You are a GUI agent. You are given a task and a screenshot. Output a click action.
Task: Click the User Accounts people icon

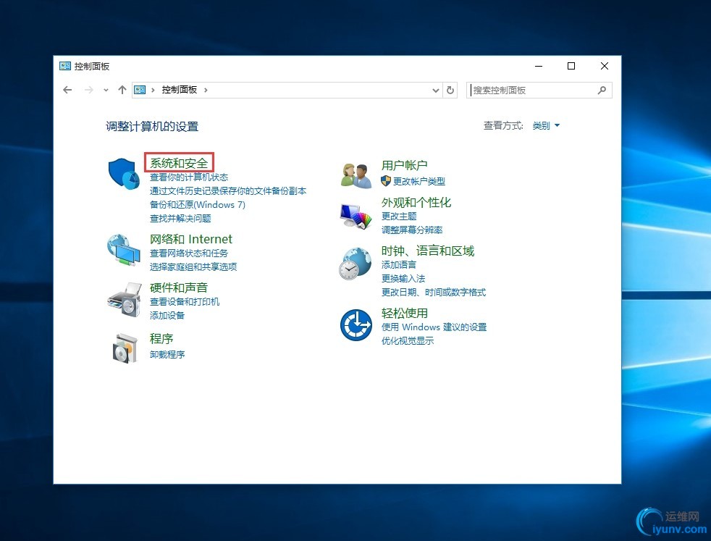coord(355,175)
